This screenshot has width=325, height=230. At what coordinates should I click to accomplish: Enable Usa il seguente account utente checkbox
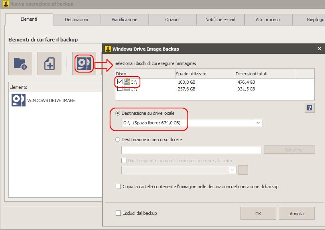click(124, 161)
